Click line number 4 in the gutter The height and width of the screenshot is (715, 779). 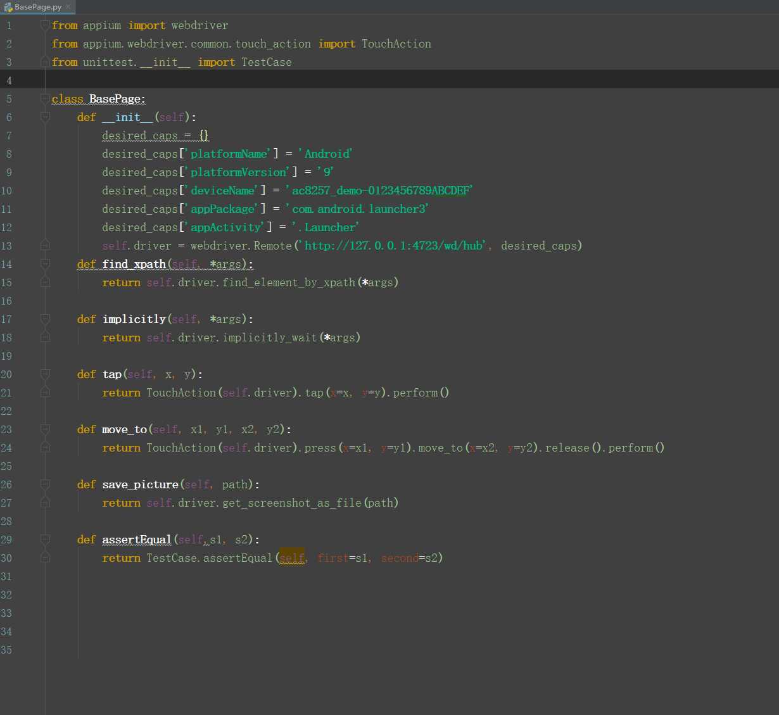coord(9,80)
